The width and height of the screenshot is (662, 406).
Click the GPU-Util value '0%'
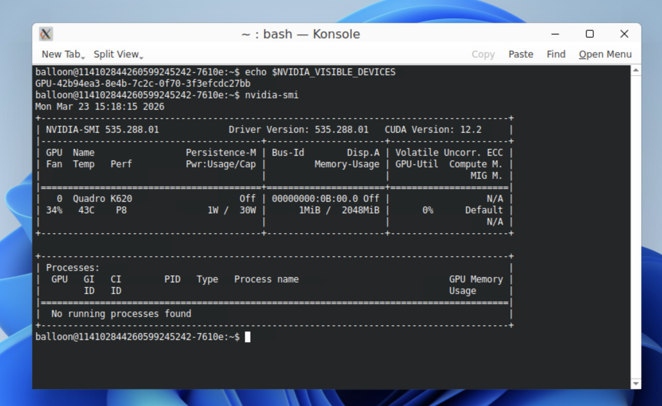click(x=428, y=210)
